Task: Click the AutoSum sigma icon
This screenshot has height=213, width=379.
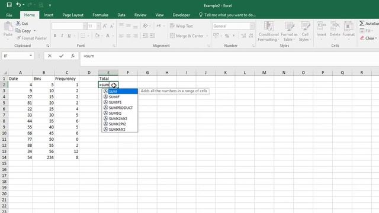Action: (x=362, y=23)
